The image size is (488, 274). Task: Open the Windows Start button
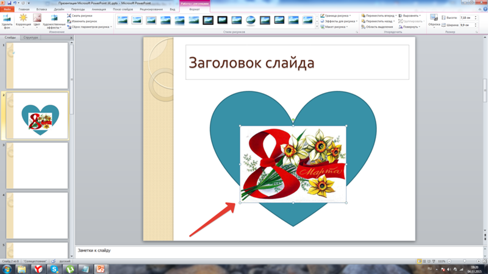coord(7,269)
